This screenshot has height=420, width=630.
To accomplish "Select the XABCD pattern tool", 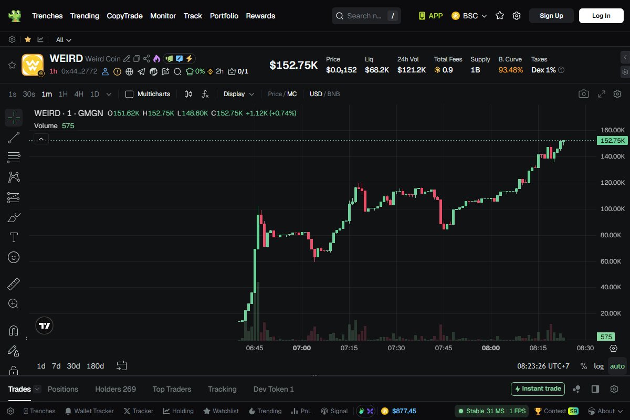I will [x=14, y=177].
